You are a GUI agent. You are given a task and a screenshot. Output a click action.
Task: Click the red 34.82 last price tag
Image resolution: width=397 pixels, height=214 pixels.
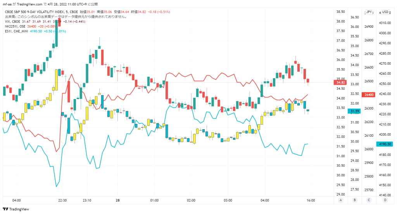pyautogui.click(x=340, y=82)
